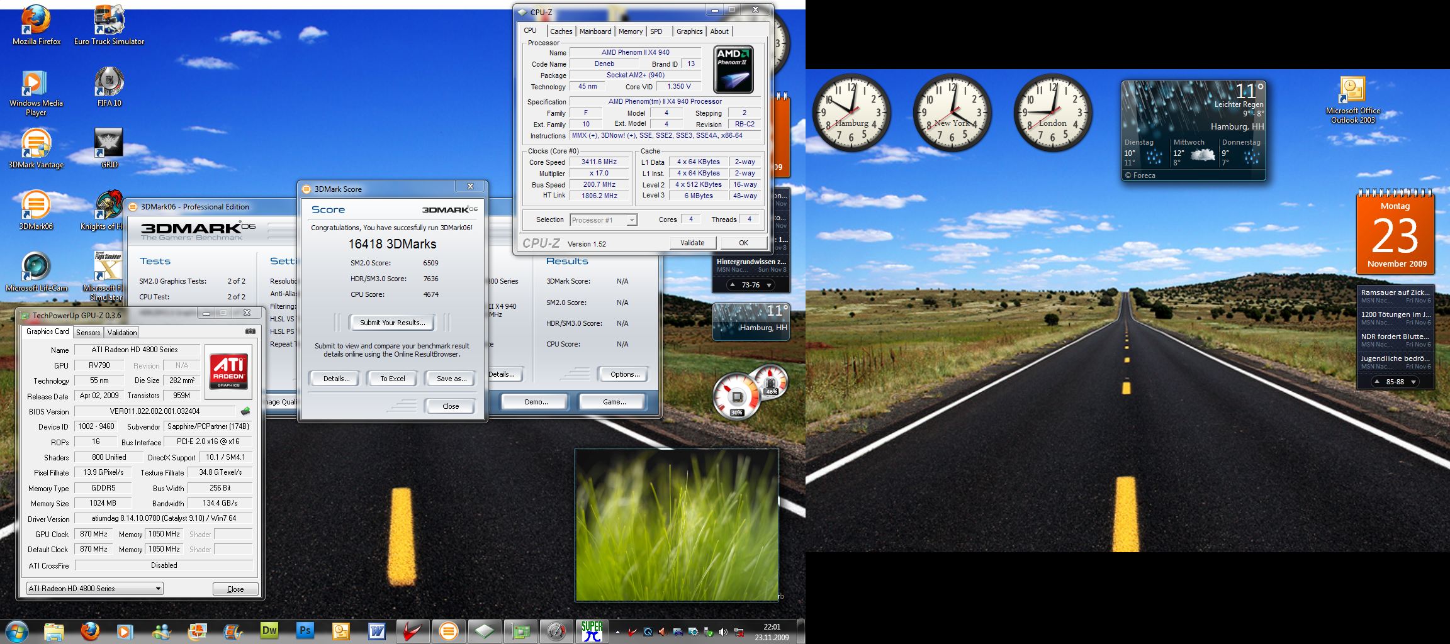
Task: Launch Euro Truck Simulator desktop icon
Action: (x=109, y=25)
